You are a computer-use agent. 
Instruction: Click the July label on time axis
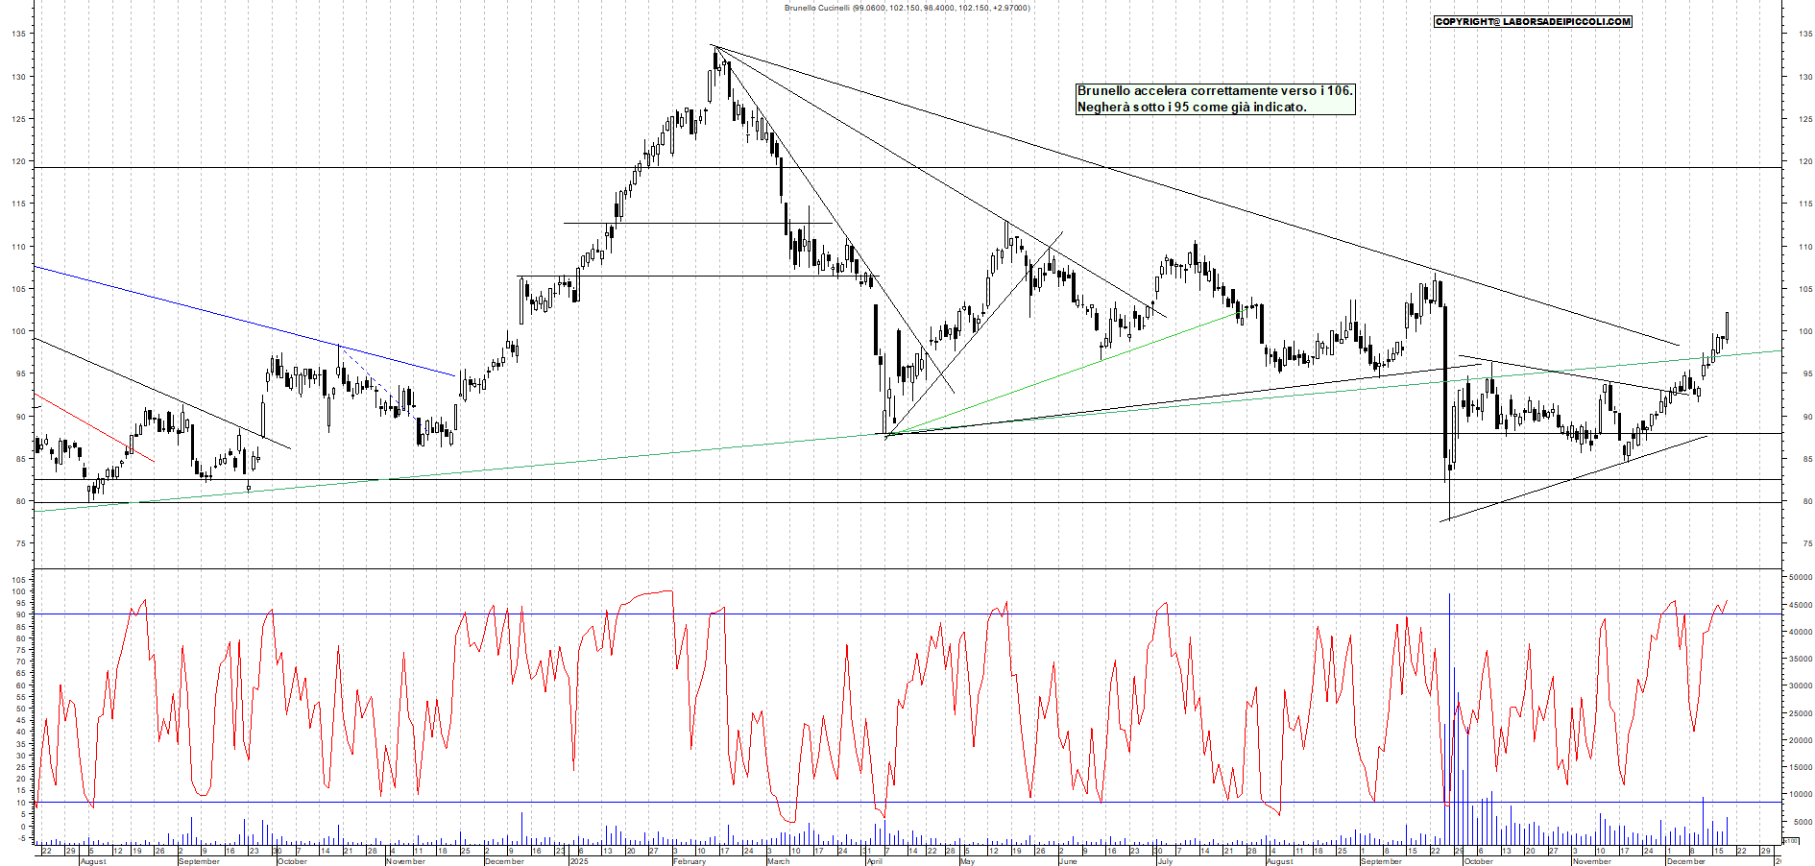click(1164, 861)
